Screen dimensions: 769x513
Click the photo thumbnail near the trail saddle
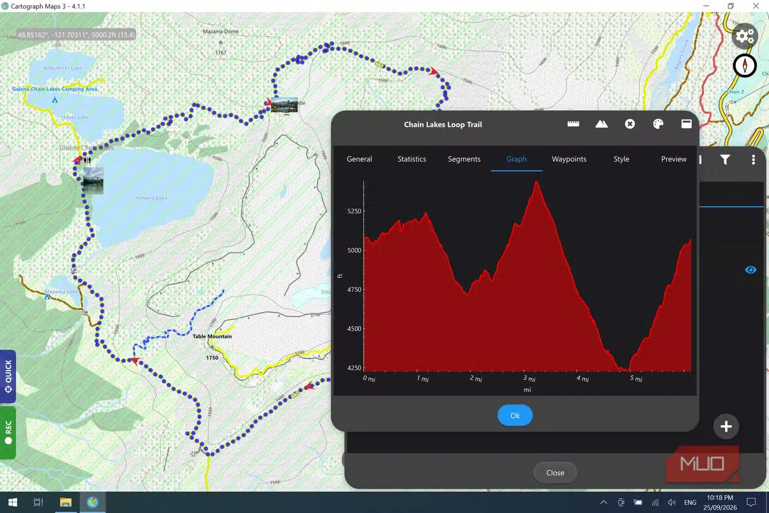(284, 105)
